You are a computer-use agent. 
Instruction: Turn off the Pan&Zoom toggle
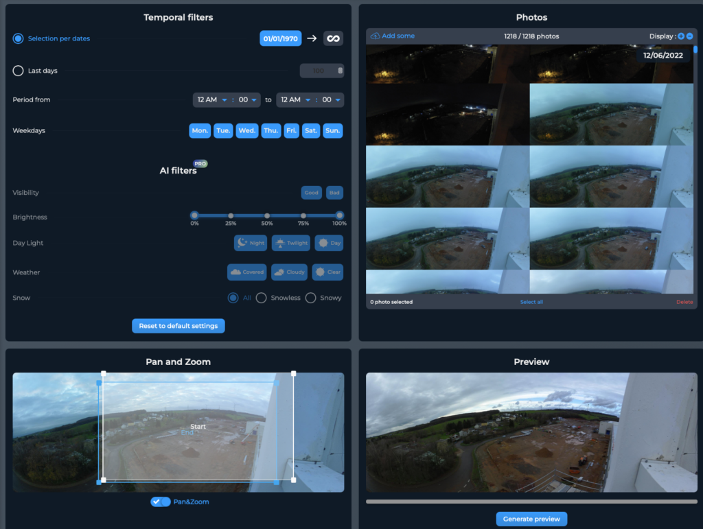pyautogui.click(x=161, y=502)
